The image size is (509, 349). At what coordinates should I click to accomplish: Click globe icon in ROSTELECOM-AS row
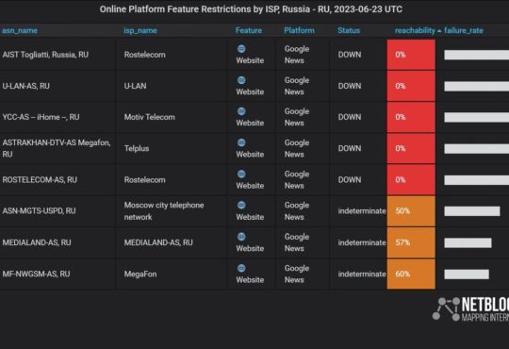click(241, 174)
